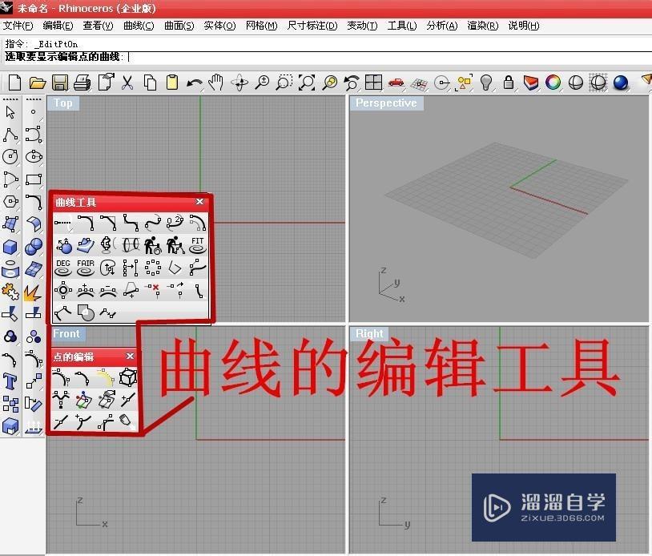The height and width of the screenshot is (556, 652).
Task: Click the Cut scissors icon
Action: (x=127, y=82)
